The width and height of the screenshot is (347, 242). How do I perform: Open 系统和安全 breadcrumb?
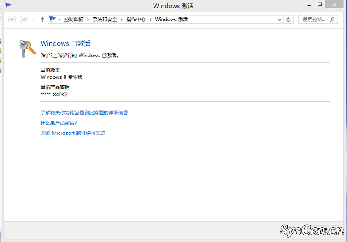click(105, 20)
